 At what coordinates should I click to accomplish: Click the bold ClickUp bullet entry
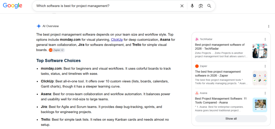[x=47, y=81]
